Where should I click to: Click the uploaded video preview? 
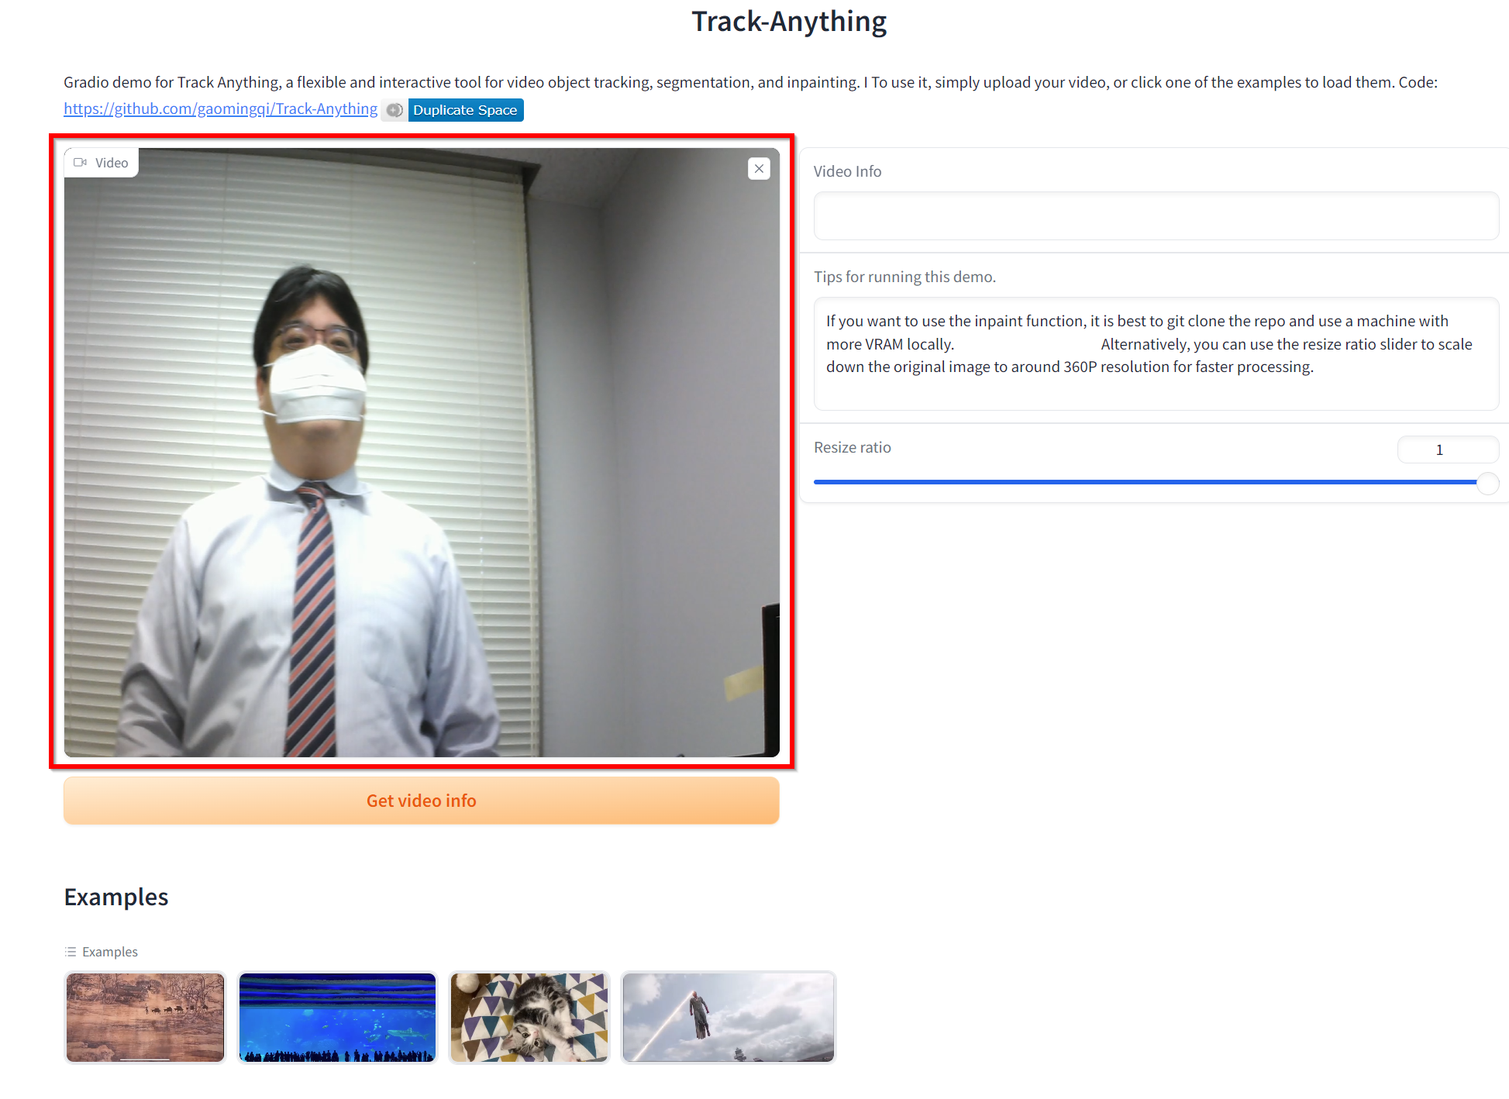tap(422, 452)
